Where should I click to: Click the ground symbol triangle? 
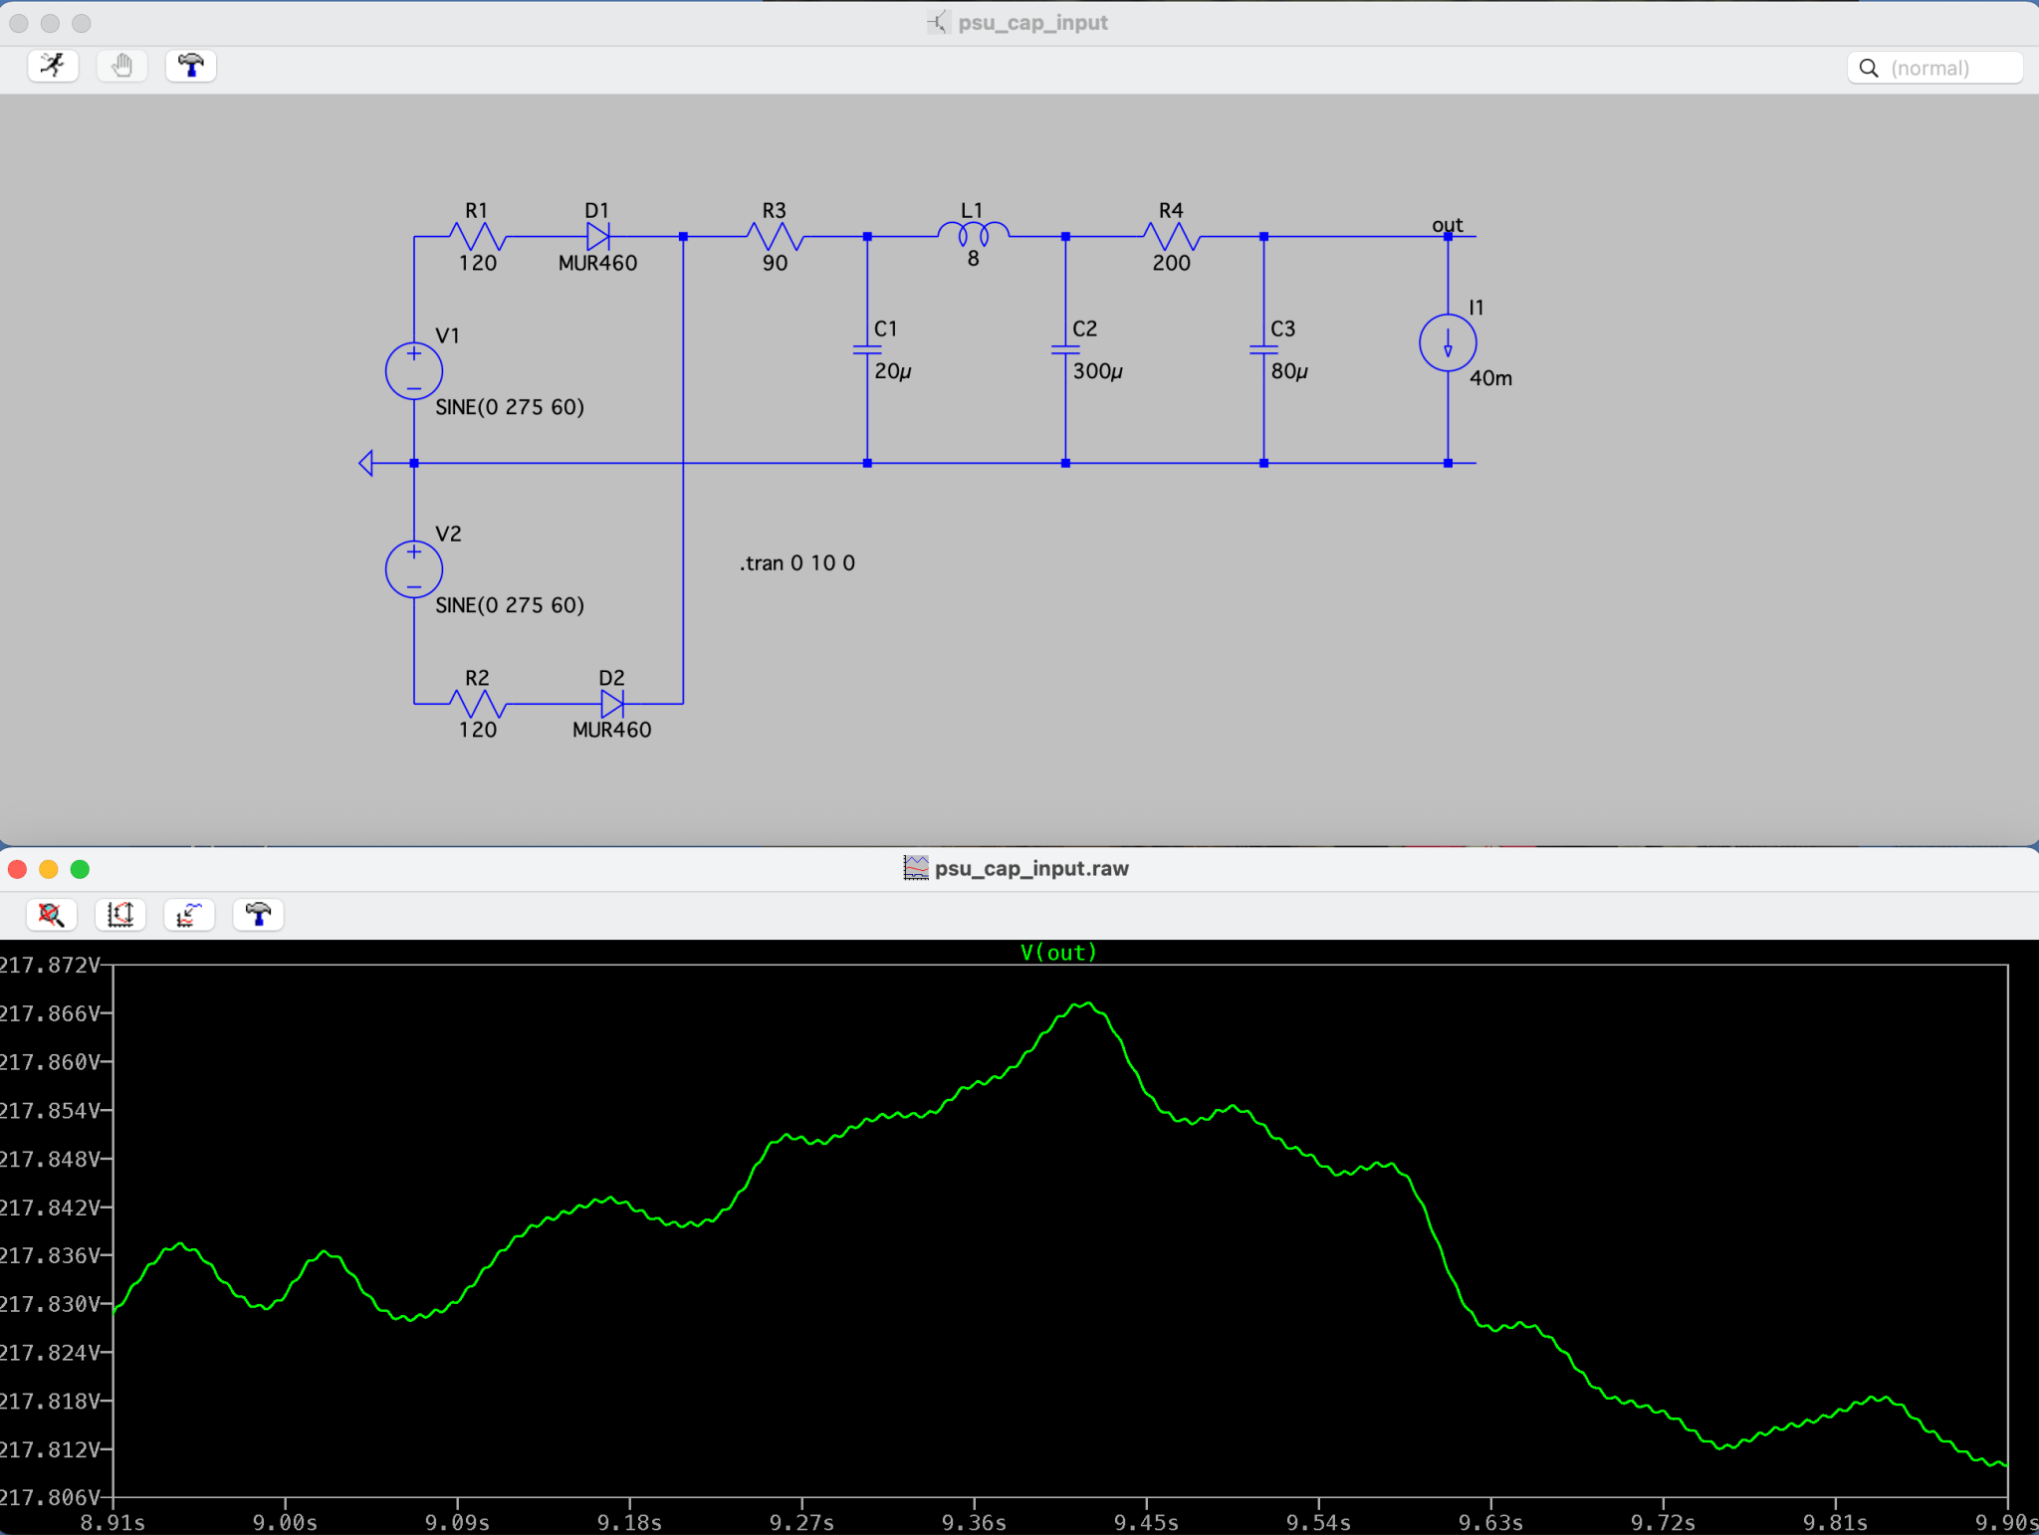point(365,463)
